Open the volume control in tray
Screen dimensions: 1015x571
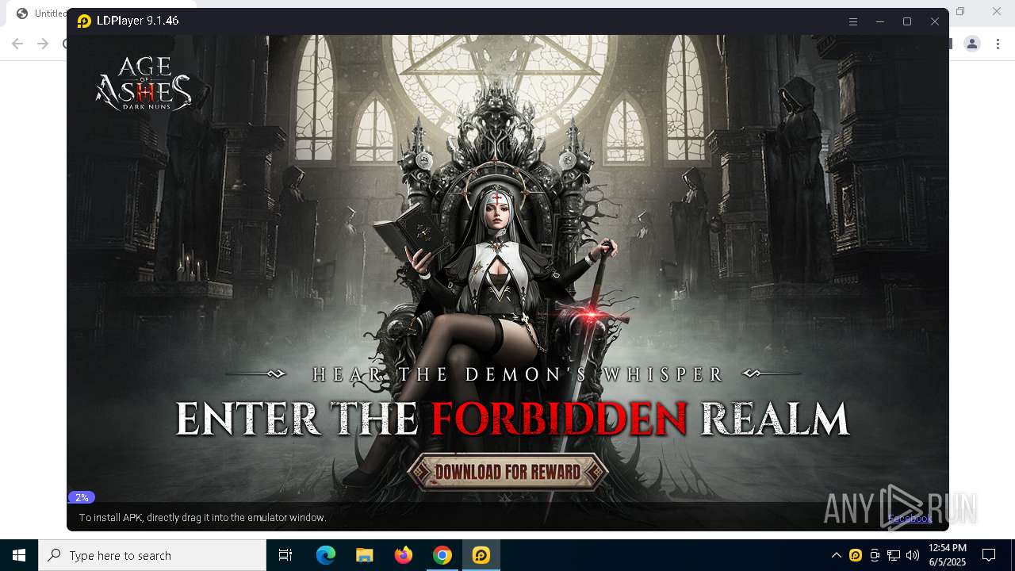913,555
